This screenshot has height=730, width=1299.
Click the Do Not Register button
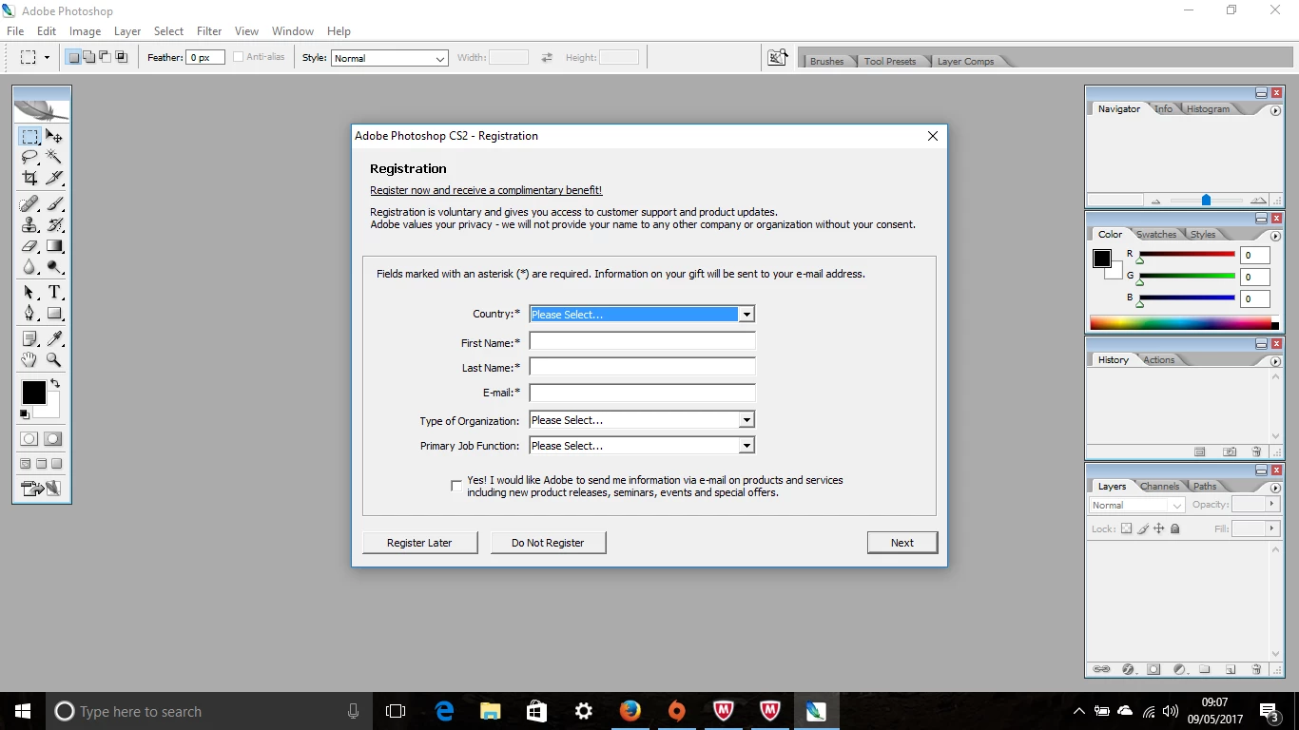point(548,543)
